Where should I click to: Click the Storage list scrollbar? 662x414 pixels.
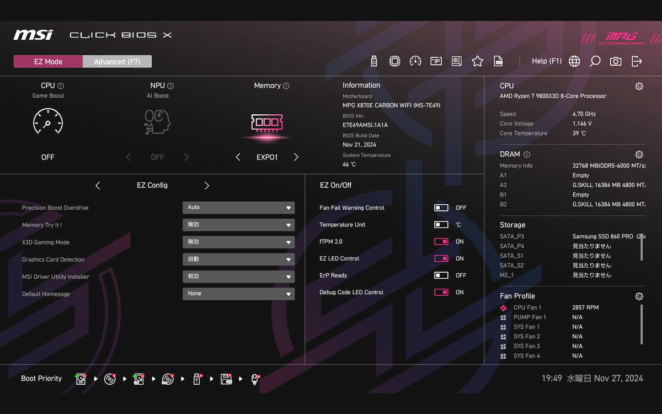click(642, 246)
